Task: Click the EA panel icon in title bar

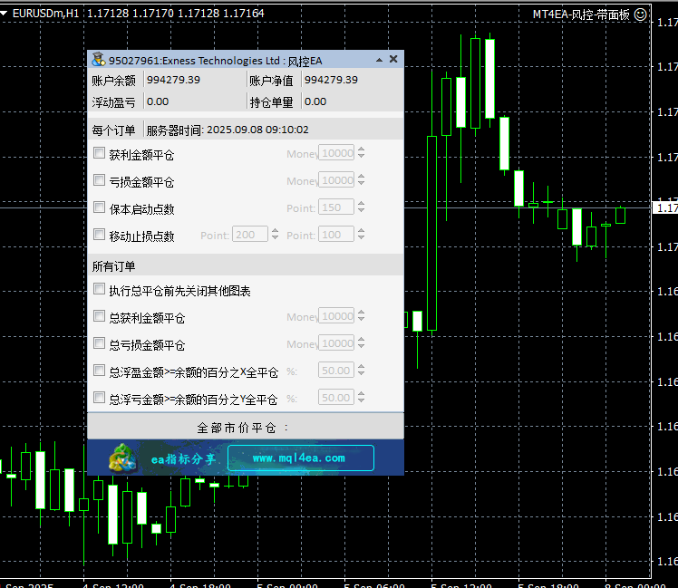Action: pyautogui.click(x=99, y=60)
